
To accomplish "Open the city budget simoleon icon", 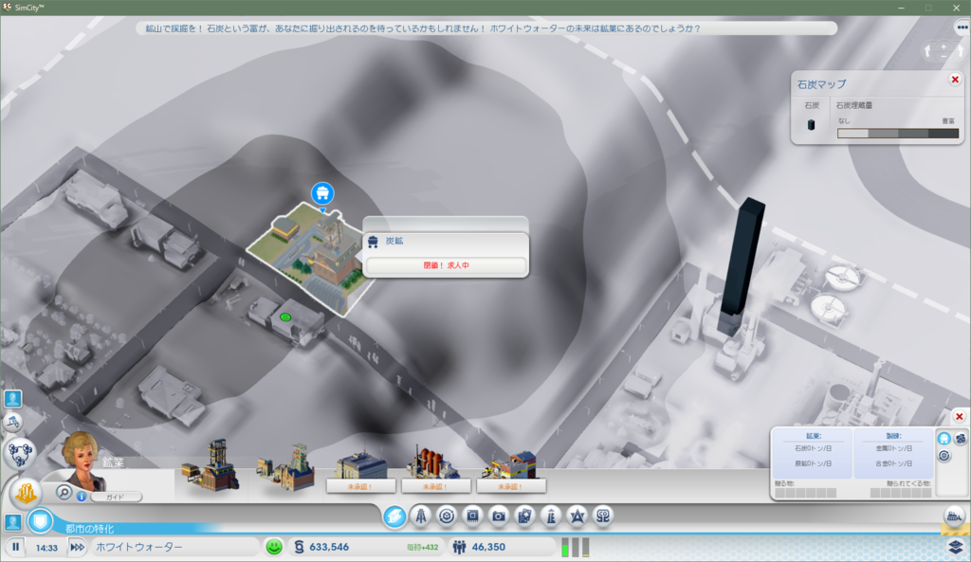I will pos(299,547).
